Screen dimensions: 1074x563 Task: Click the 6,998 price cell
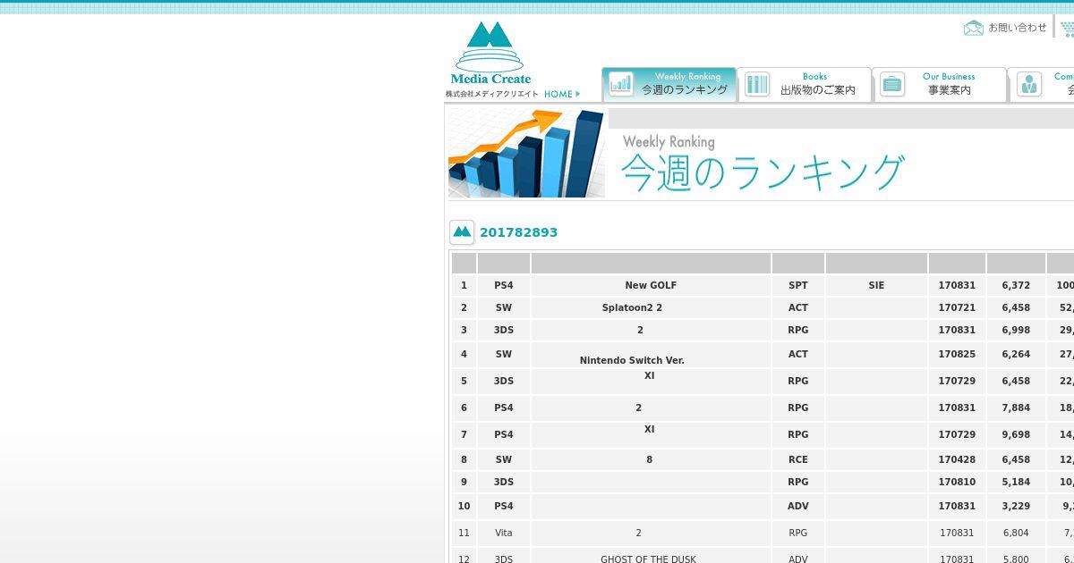click(1016, 330)
